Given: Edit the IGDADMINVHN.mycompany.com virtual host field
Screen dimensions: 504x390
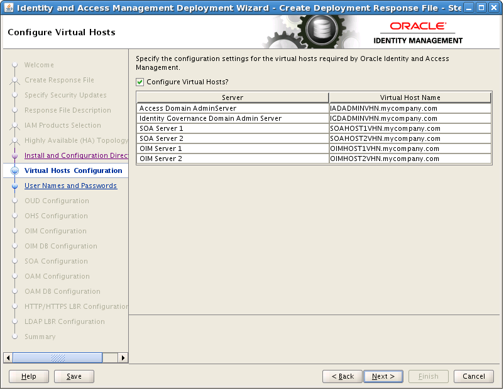Looking at the screenshot, I should coord(410,118).
